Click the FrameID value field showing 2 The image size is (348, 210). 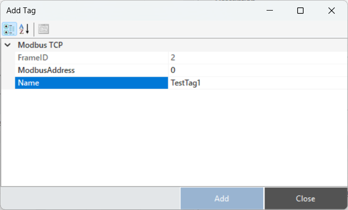(258, 58)
